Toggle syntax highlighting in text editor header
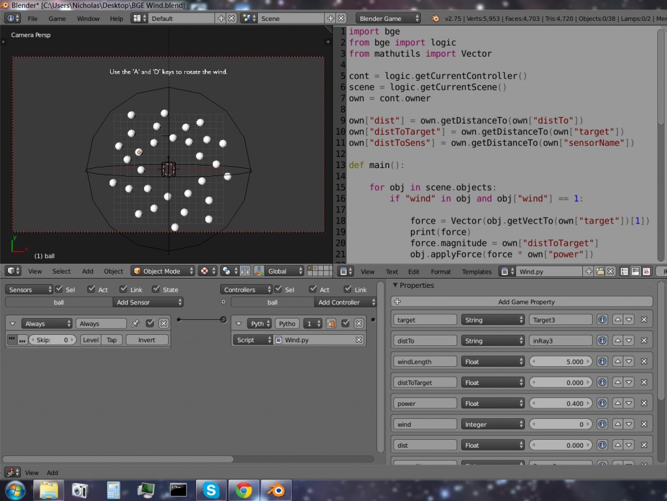The image size is (667, 501). (646, 272)
